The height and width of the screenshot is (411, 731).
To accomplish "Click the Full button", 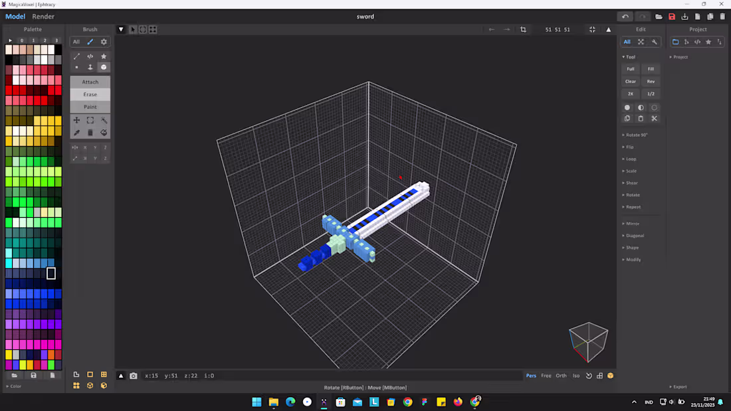I will pyautogui.click(x=630, y=69).
